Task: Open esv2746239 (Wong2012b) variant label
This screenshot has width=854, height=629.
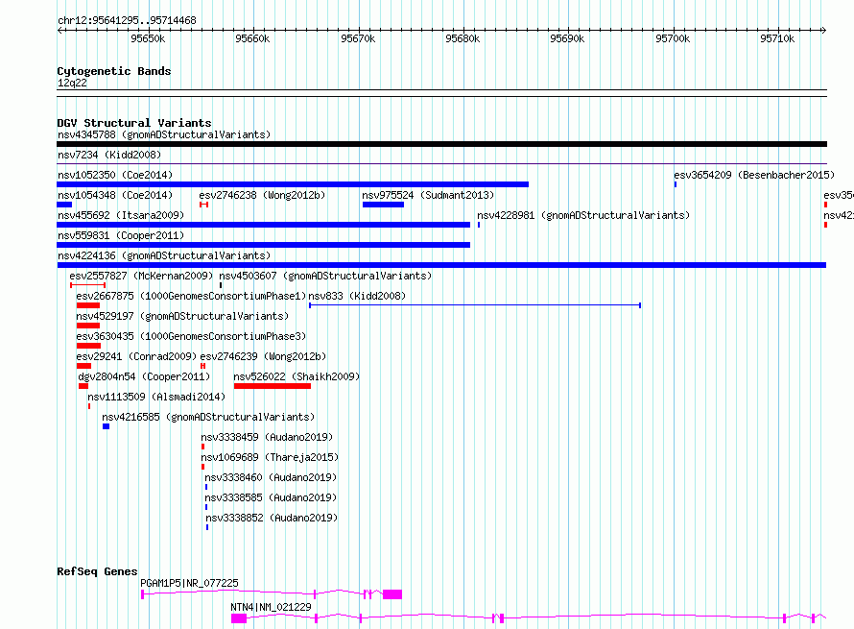Action: (263, 356)
